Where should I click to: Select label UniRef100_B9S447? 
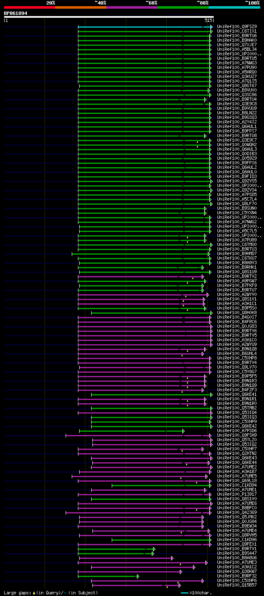(x=237, y=553)
